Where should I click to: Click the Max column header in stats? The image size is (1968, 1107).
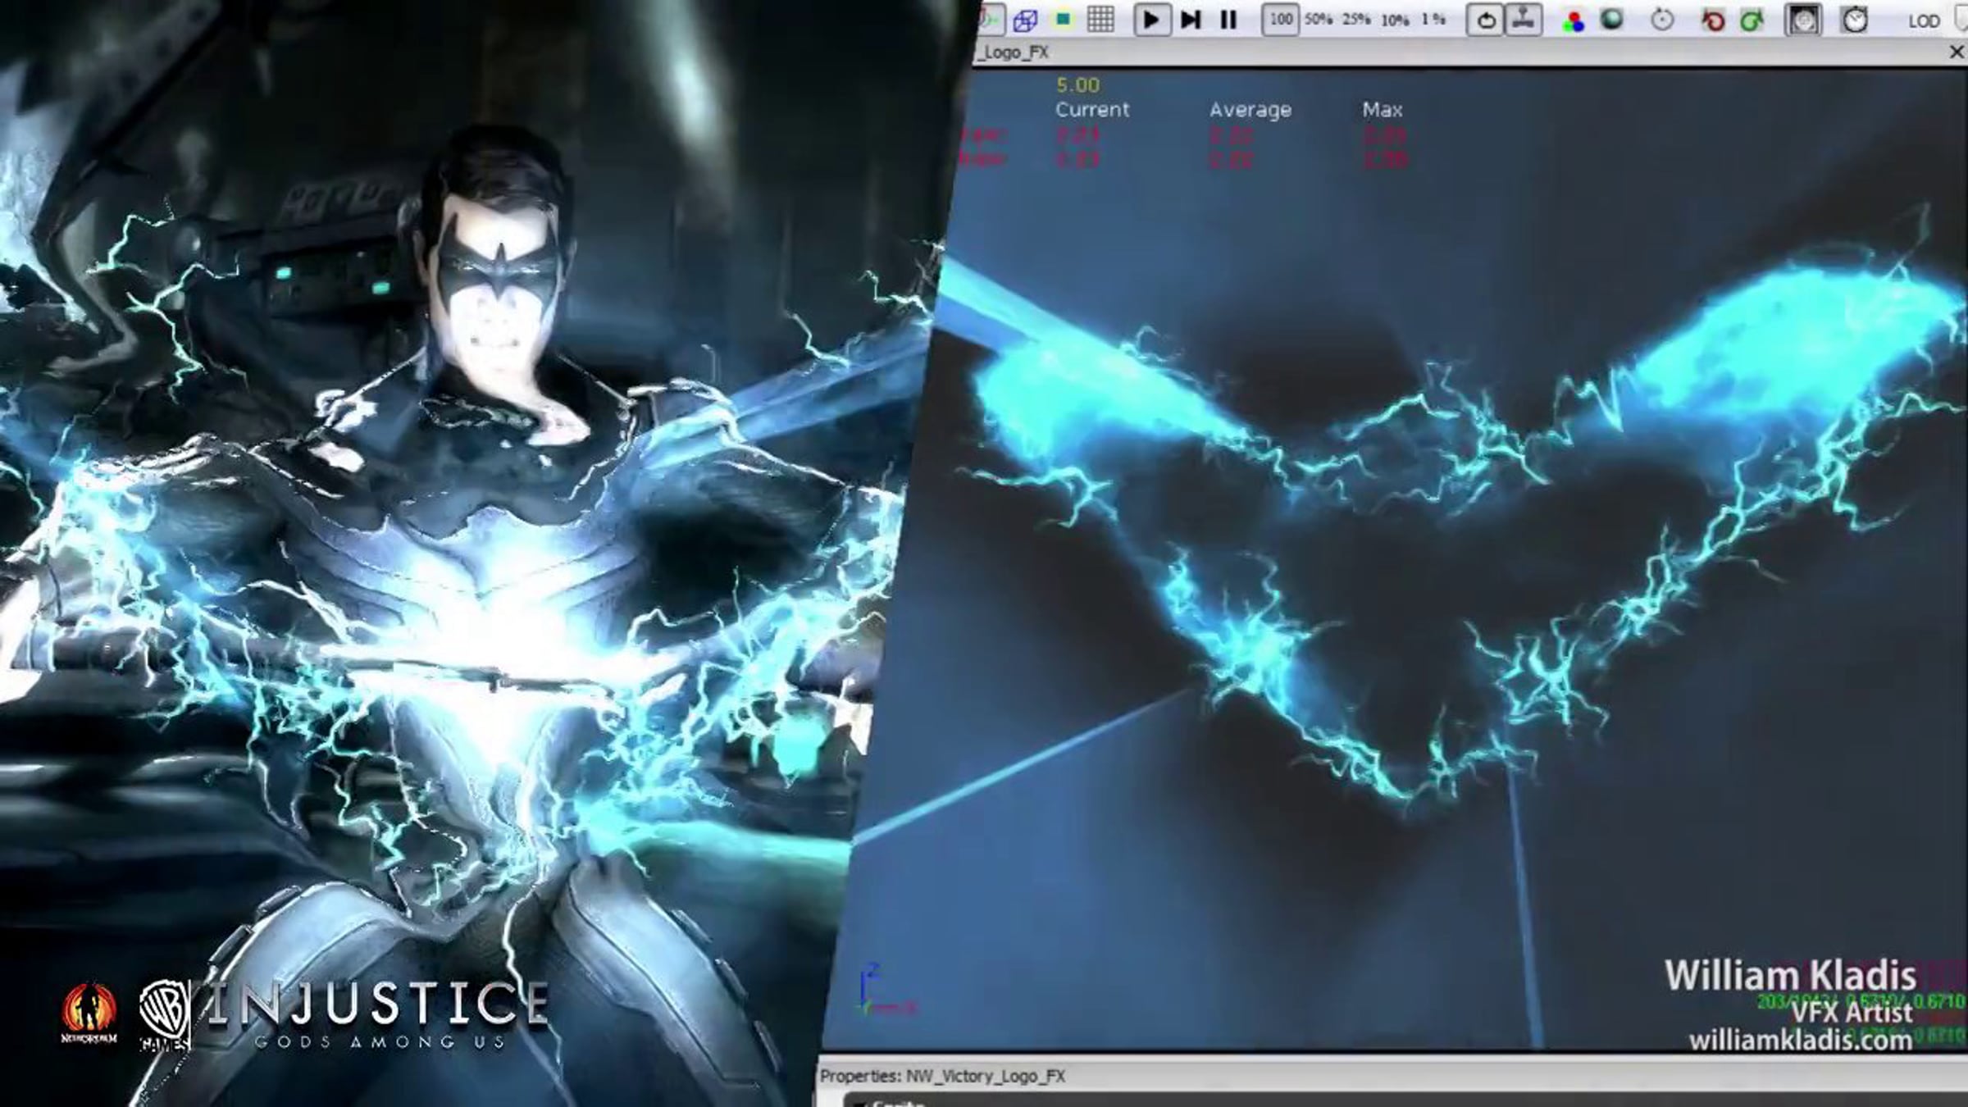tap(1383, 110)
